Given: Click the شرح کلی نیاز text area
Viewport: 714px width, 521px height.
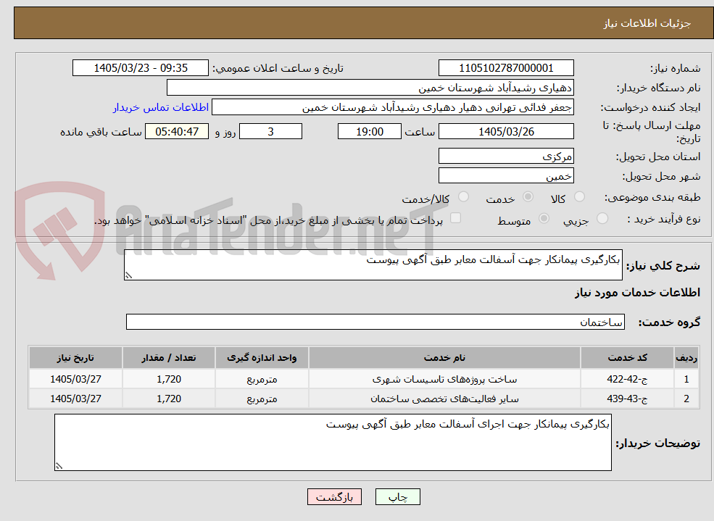Looking at the screenshot, I should pyautogui.click(x=373, y=264).
